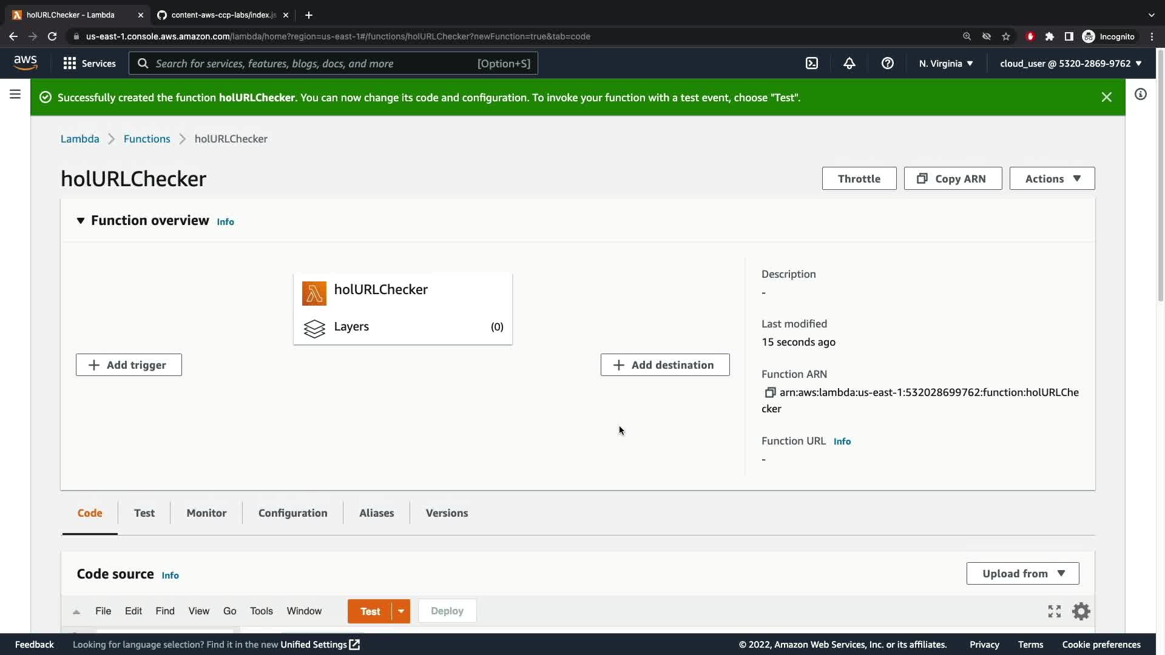The width and height of the screenshot is (1165, 655).
Task: Open code editor settings gear
Action: [x=1081, y=611]
